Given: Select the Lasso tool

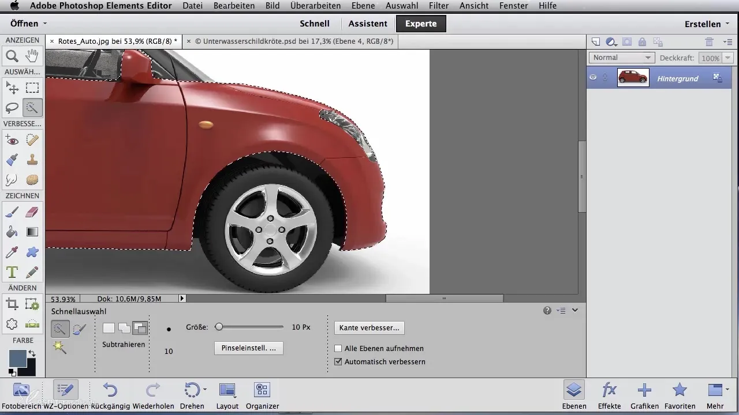Looking at the screenshot, I should tap(12, 107).
